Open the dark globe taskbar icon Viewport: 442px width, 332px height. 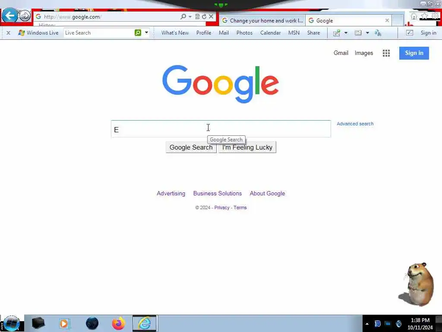[92, 323]
